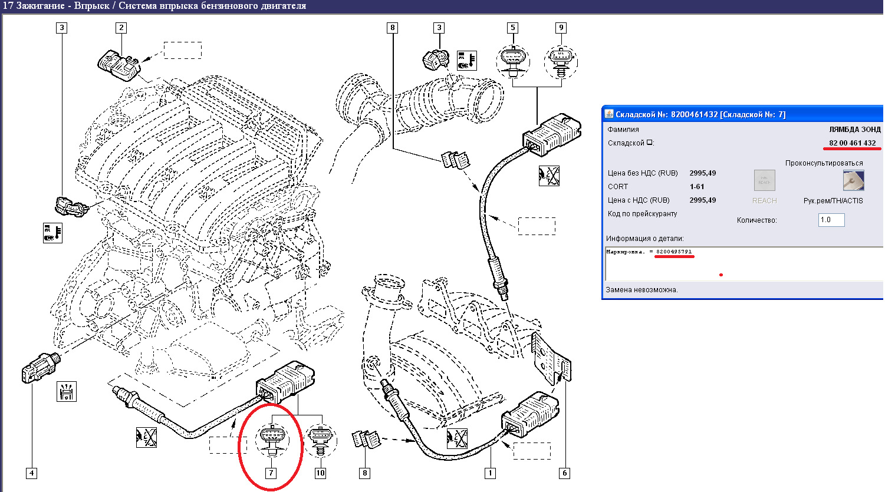
Task: Select callout number 5 above the connector icon
Action: (x=512, y=28)
